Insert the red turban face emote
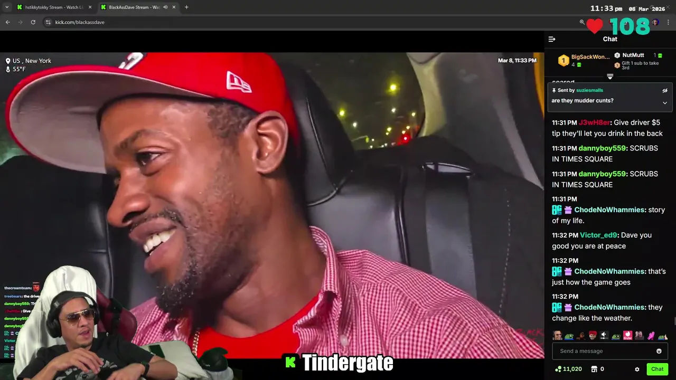This screenshot has width=676, height=380. coord(593,336)
